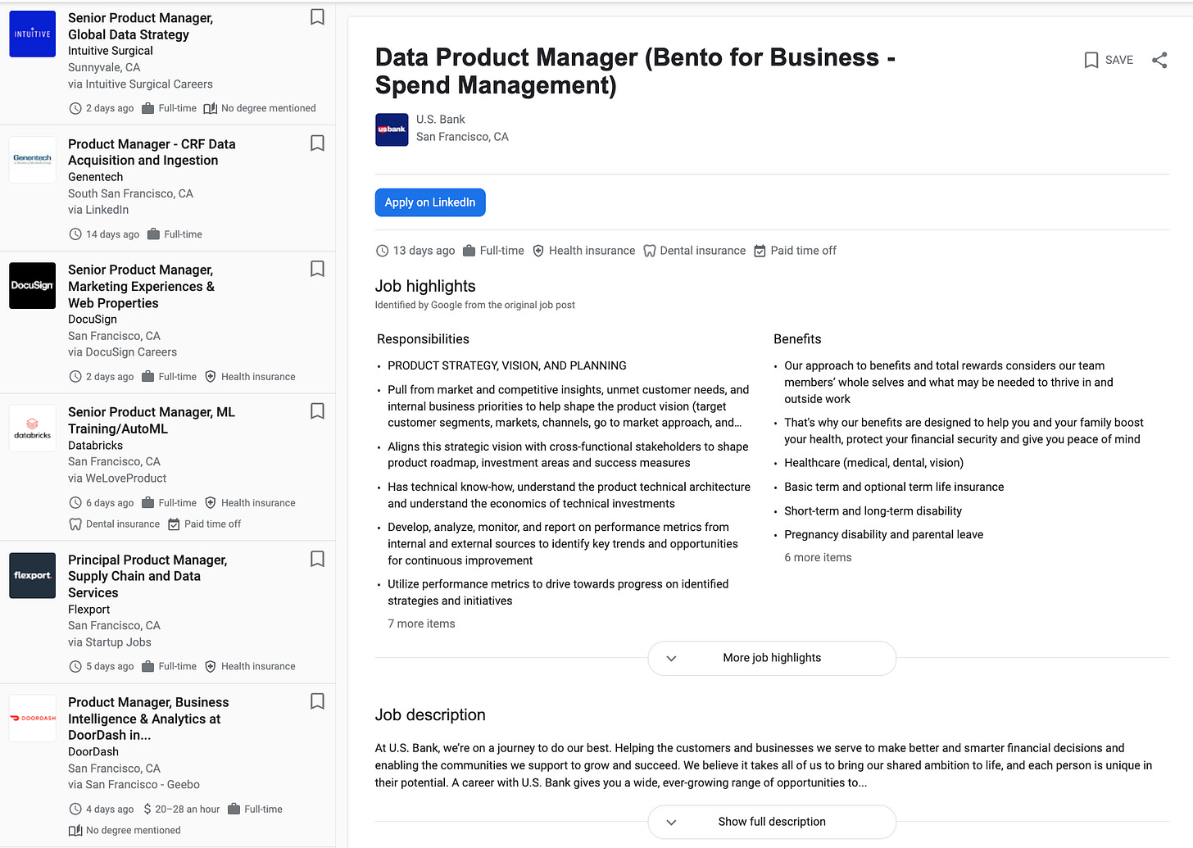
Task: Click the briefcase icon next to Full-time in job details
Action: (x=469, y=251)
